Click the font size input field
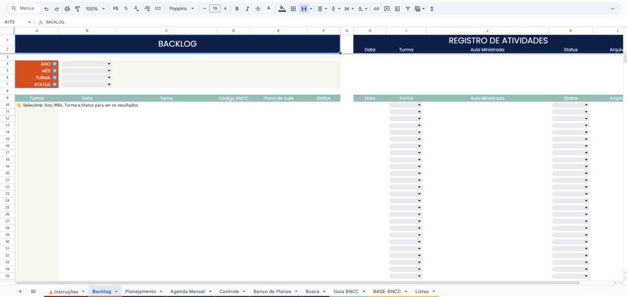 (215, 9)
